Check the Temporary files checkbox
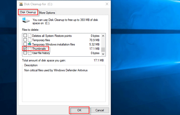This screenshot has height=115, width=180. pyautogui.click(x=25, y=40)
